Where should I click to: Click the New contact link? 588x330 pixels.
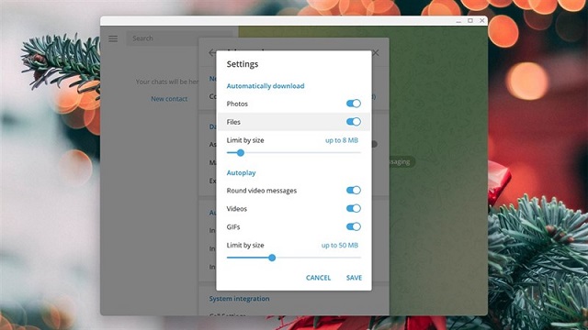[x=169, y=99]
